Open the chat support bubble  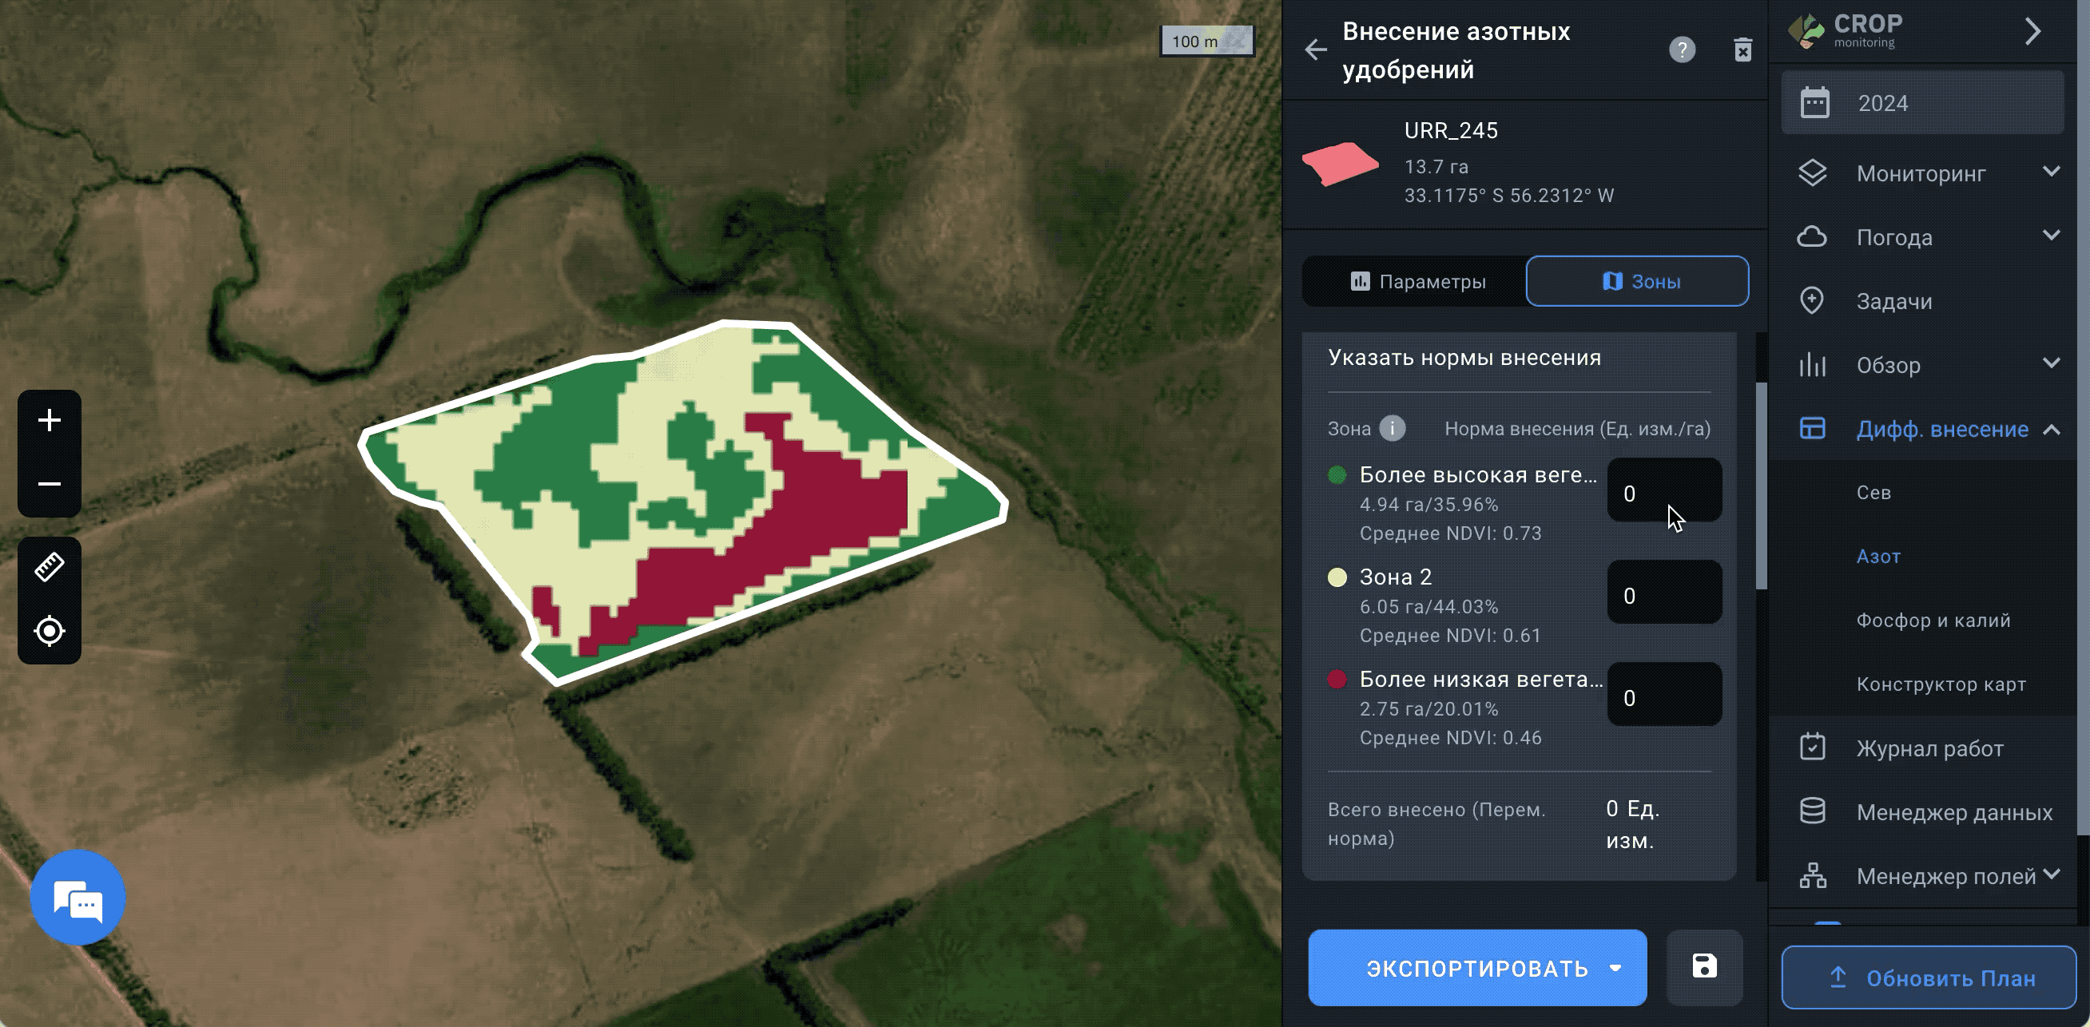pos(77,898)
